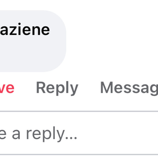Click the Message link right of Reply
This screenshot has height=158, width=158.
(x=129, y=88)
